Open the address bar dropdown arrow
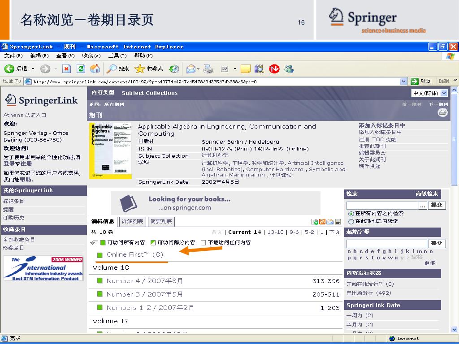Image resolution: width=459 pixels, height=344 pixels. pos(404,82)
